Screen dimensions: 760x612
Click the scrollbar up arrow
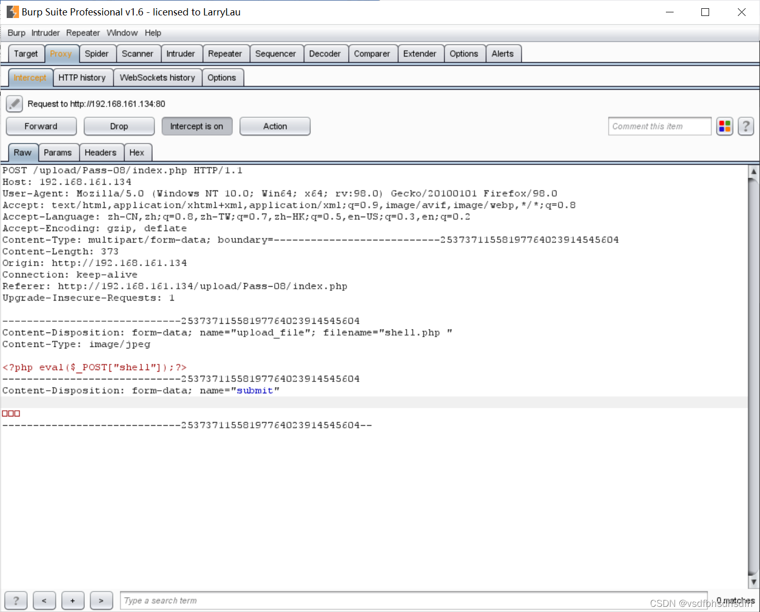point(753,171)
